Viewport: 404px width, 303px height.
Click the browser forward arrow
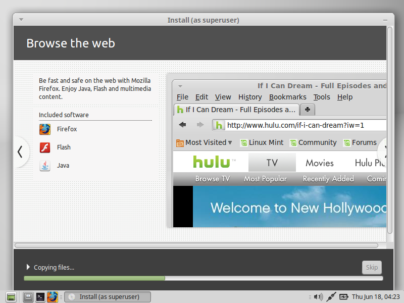[x=200, y=125]
